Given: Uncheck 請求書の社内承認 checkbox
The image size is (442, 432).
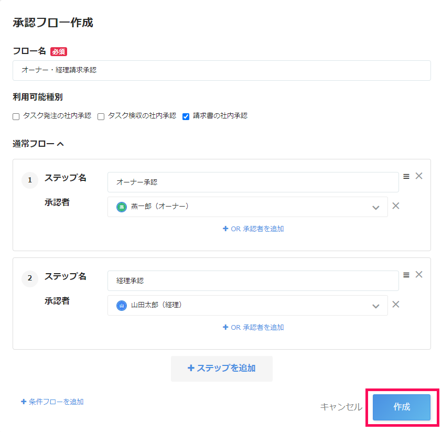Looking at the screenshot, I should point(186,116).
